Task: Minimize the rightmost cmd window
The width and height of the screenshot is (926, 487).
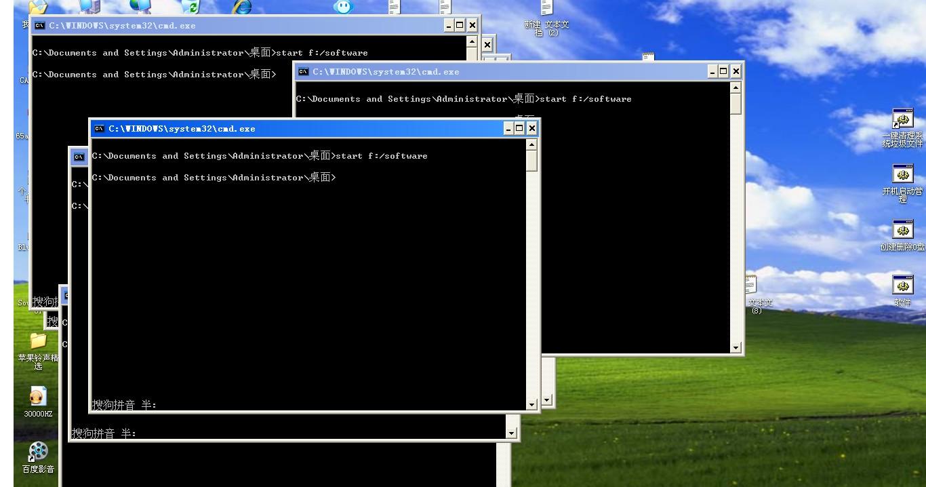Action: 713,72
